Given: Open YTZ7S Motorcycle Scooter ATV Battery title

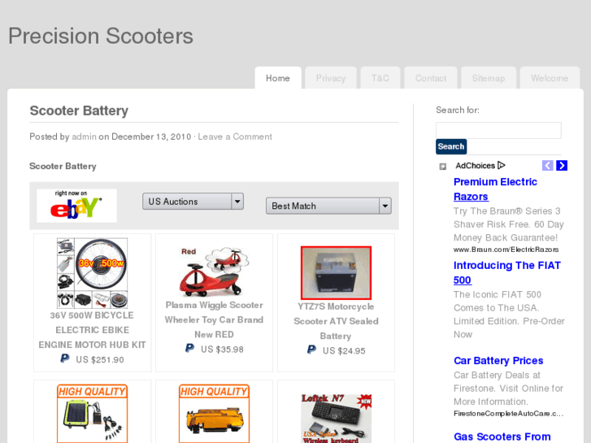Looking at the screenshot, I should point(336,321).
